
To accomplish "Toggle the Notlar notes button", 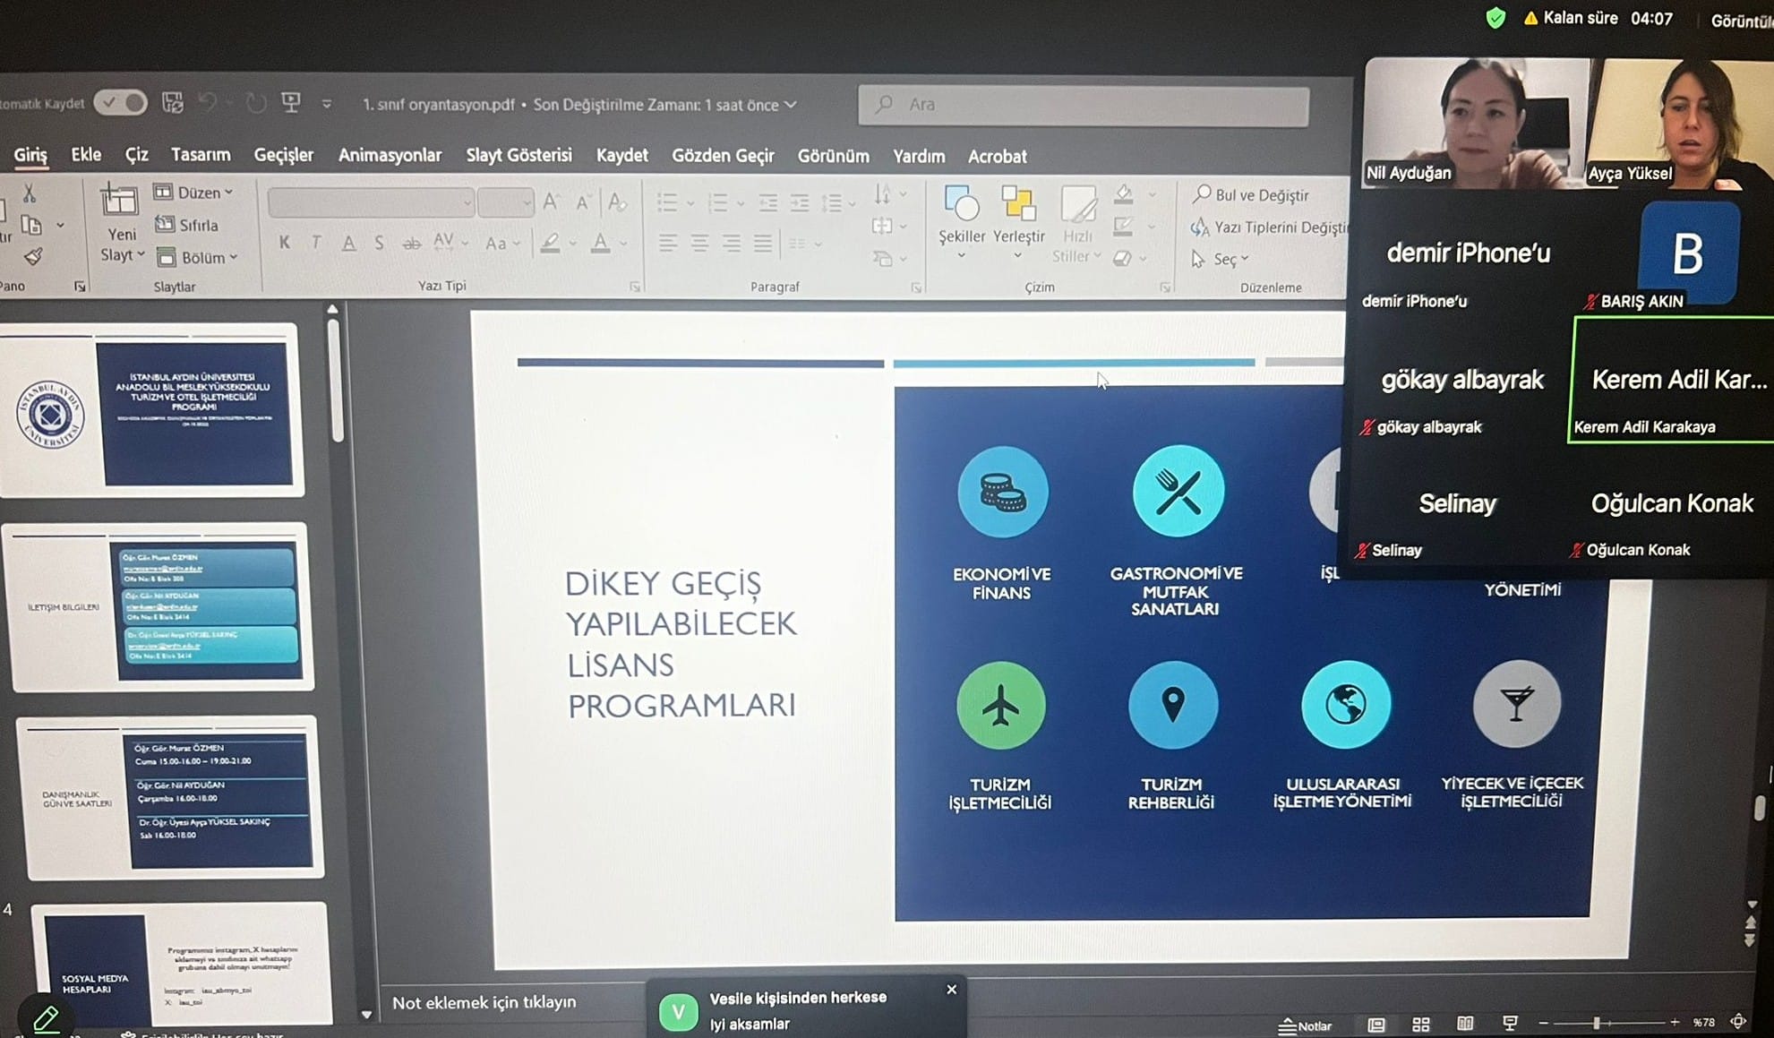I will (x=1306, y=1025).
